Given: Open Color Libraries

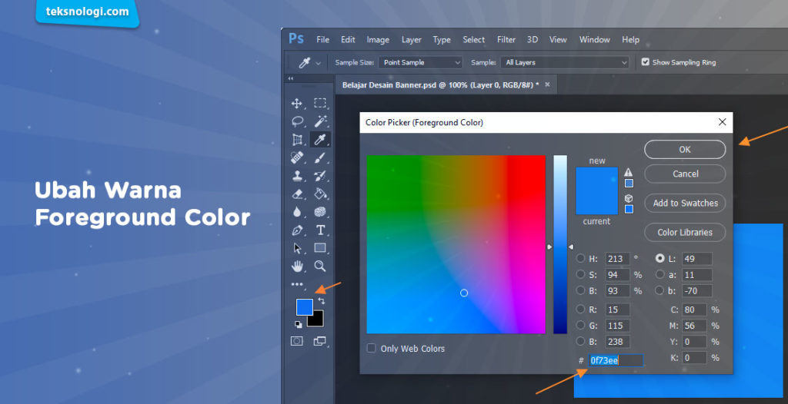Looking at the screenshot, I should (685, 233).
